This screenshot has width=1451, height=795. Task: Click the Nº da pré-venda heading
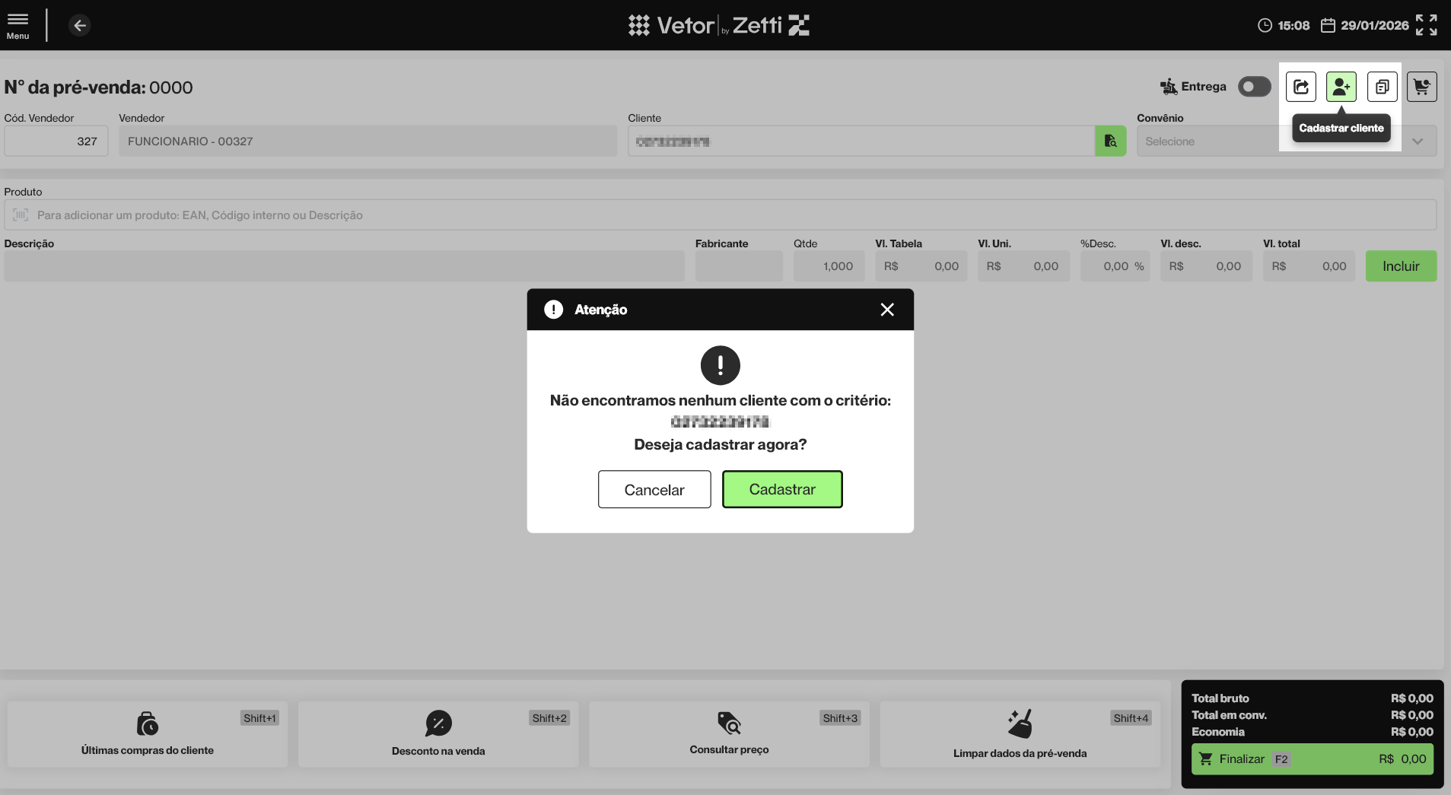point(99,87)
